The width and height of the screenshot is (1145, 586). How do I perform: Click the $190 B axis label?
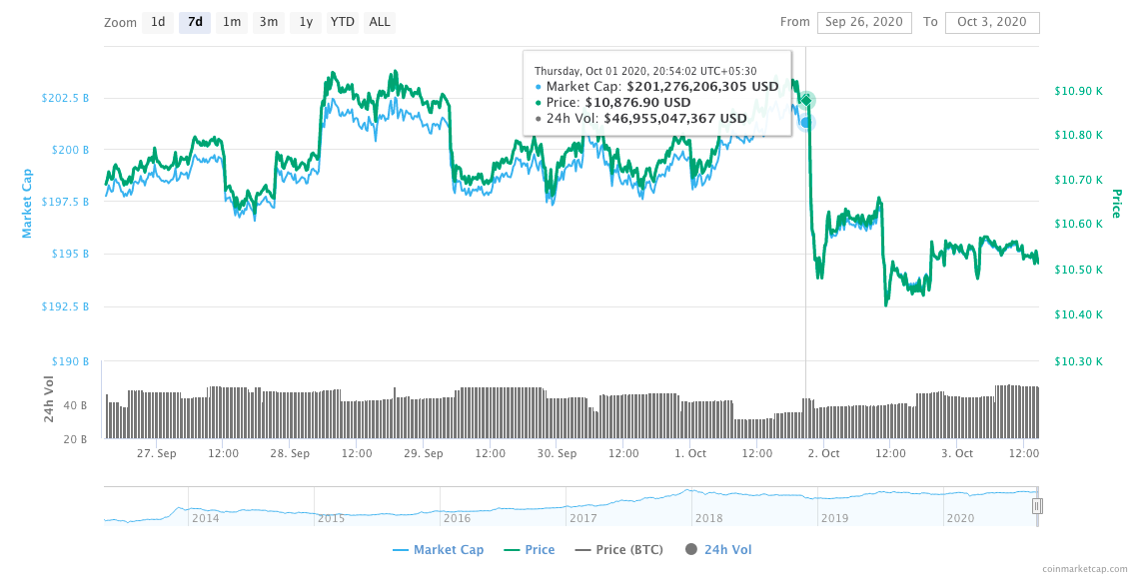70,361
